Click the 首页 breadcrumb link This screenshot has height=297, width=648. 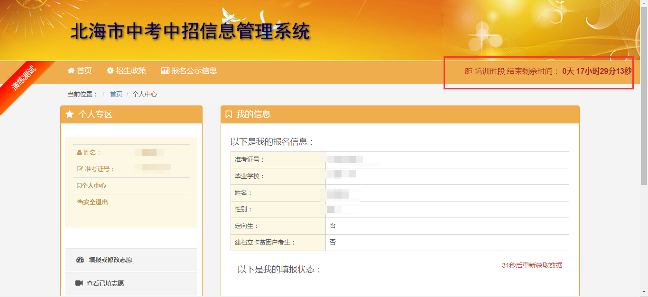click(x=116, y=95)
